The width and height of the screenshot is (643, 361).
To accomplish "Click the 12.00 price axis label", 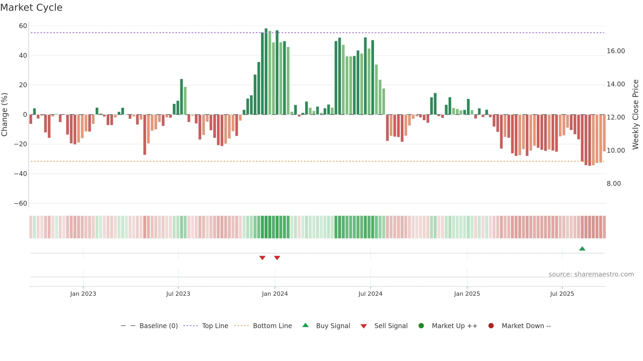I will tap(616, 117).
